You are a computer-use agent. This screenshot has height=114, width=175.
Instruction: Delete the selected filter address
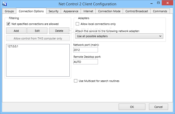(x=59, y=31)
